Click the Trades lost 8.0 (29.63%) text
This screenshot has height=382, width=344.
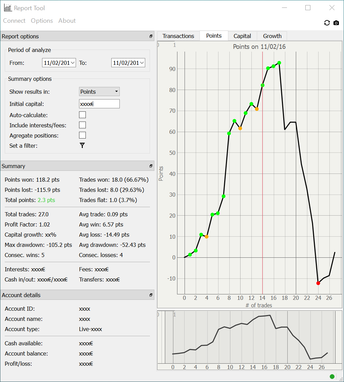[112, 190]
